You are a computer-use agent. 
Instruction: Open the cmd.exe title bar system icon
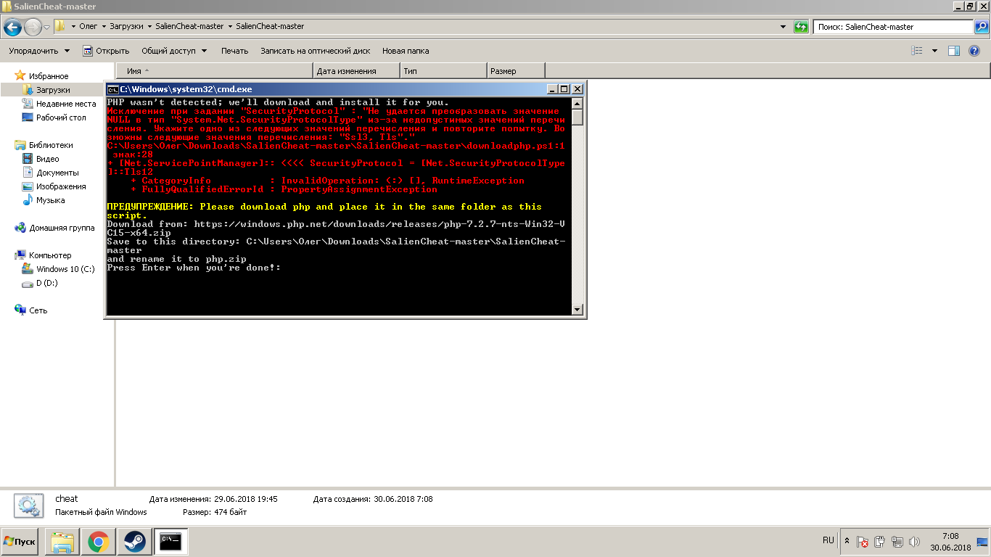[113, 89]
